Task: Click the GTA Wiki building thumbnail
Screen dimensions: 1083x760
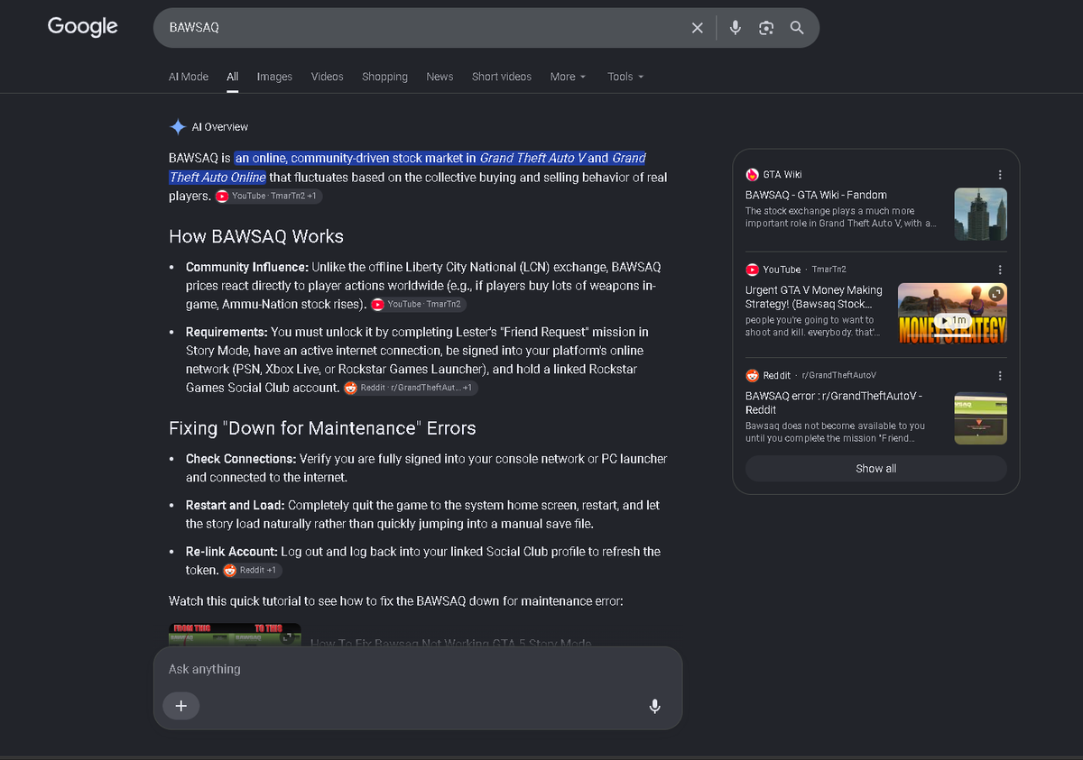Action: point(980,214)
